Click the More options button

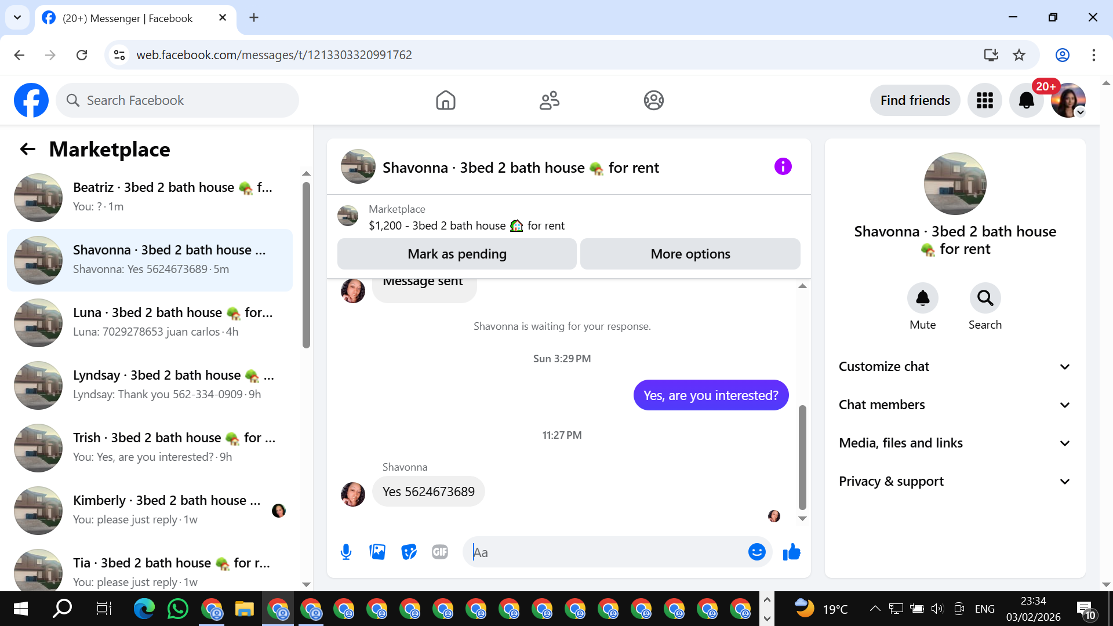pos(690,254)
